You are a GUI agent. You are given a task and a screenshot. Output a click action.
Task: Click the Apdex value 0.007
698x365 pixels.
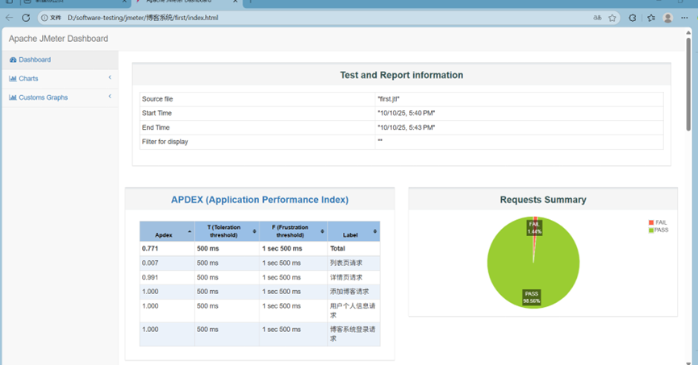(x=150, y=263)
